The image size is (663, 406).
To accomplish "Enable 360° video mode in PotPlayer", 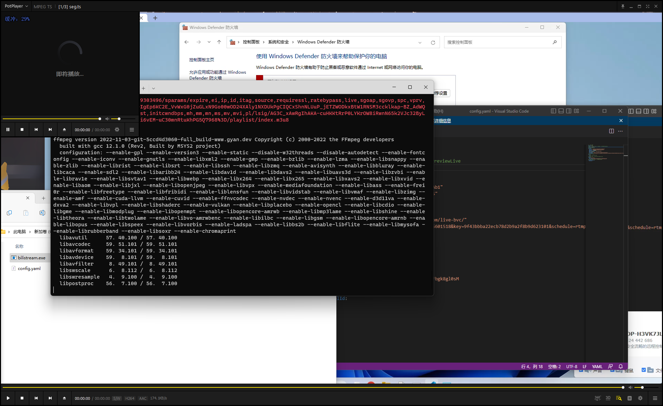I will tap(598, 398).
